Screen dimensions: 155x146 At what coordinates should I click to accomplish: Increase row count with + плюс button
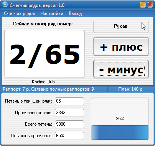click(121, 46)
